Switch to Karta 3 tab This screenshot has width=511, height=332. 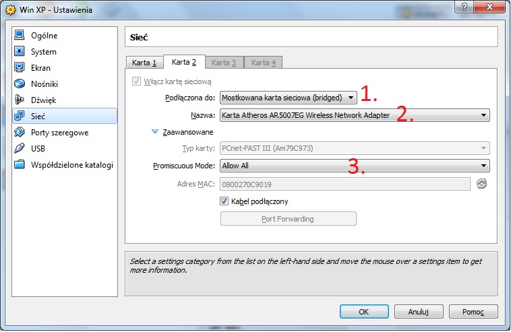[224, 63]
